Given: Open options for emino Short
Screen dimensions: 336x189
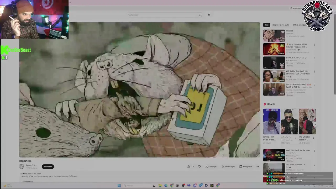Looking at the screenshot, I should coord(278,138).
